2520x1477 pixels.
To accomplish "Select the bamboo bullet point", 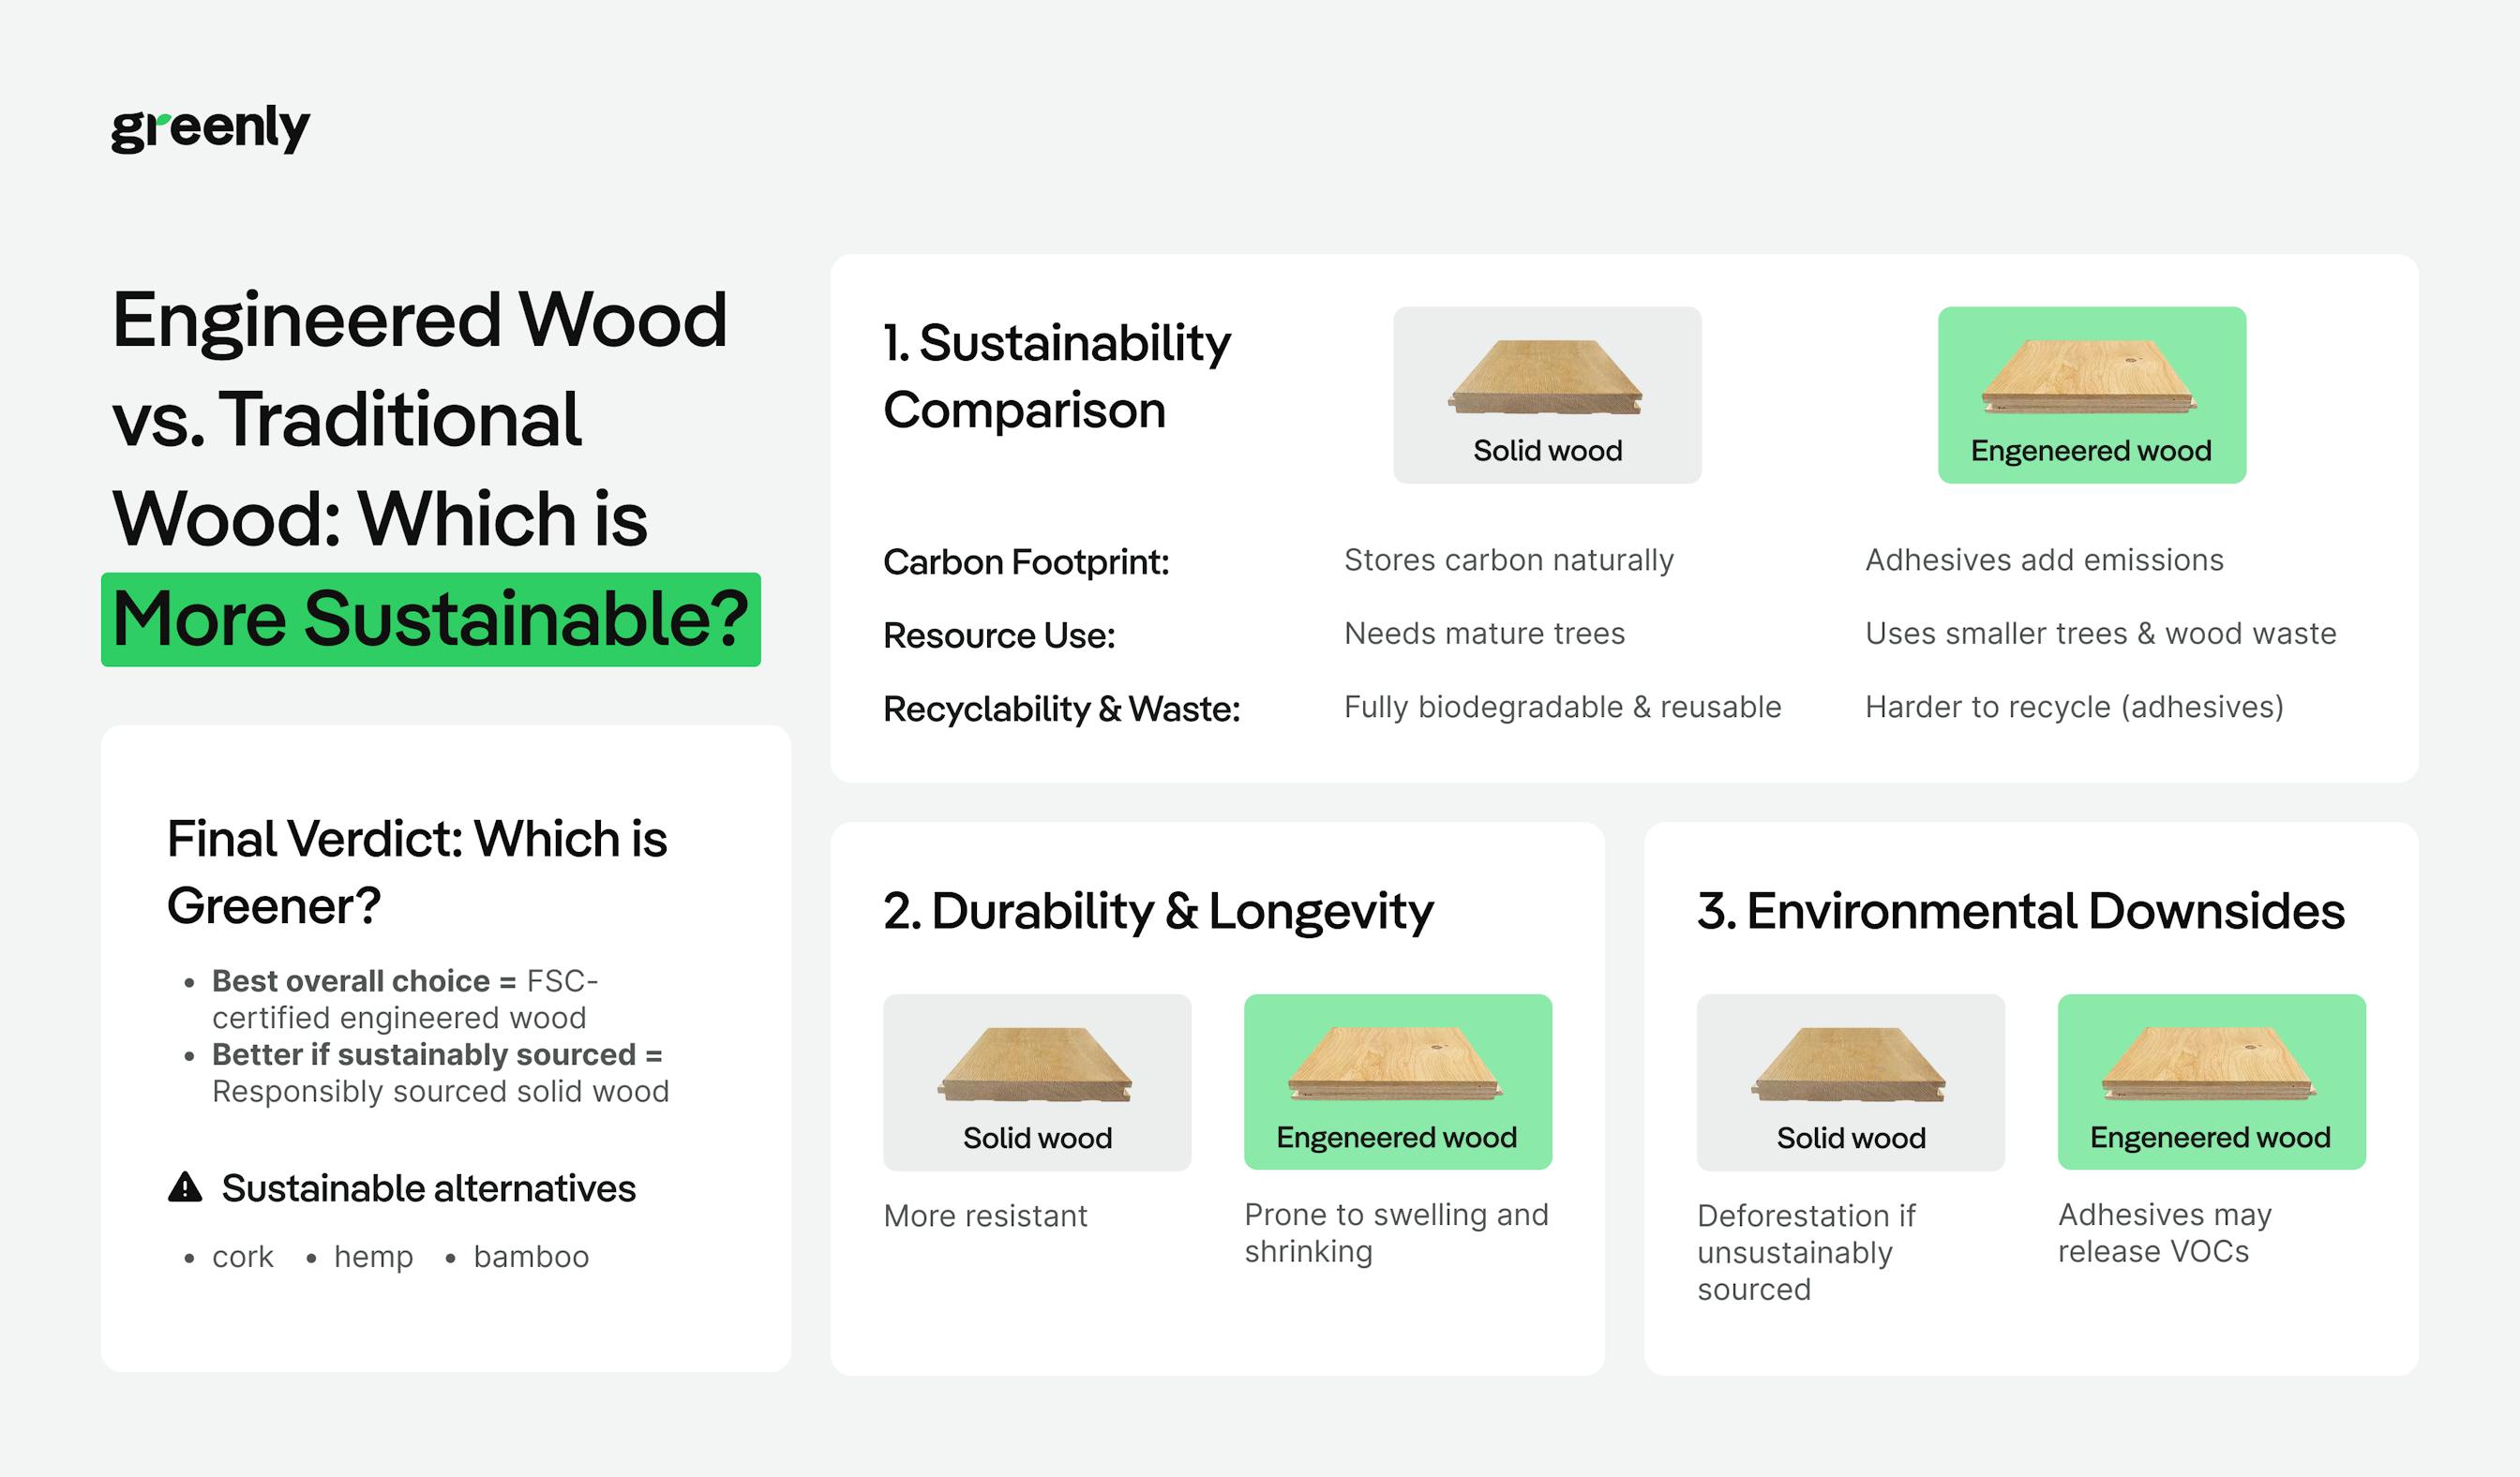I will coord(530,1256).
